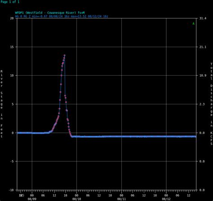Select the 08/10 date label

77,199
